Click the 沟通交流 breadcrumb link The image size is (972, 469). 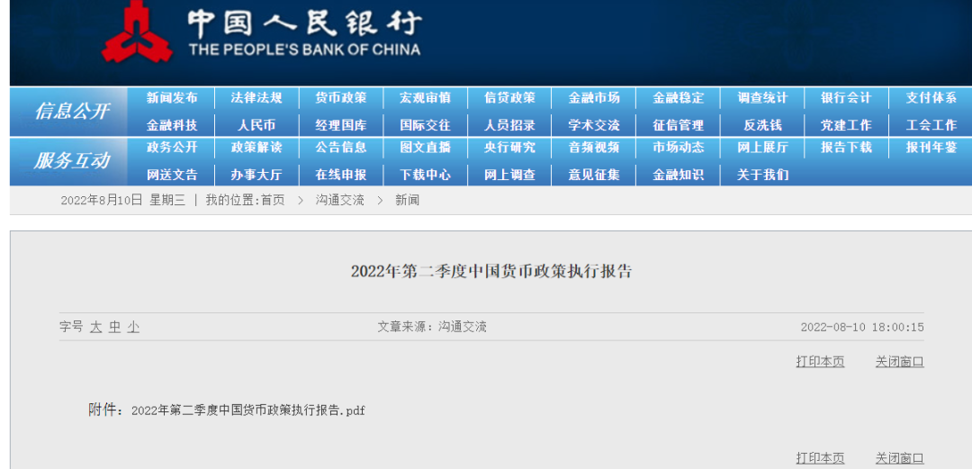[x=339, y=200]
